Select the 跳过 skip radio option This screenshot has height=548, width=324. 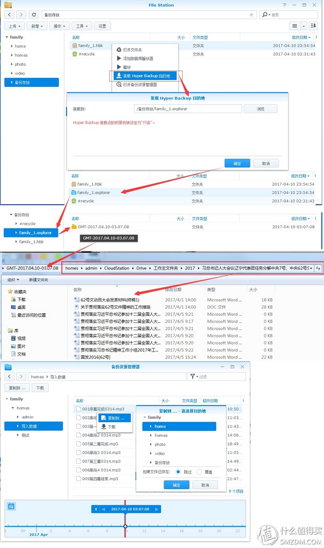(x=178, y=472)
